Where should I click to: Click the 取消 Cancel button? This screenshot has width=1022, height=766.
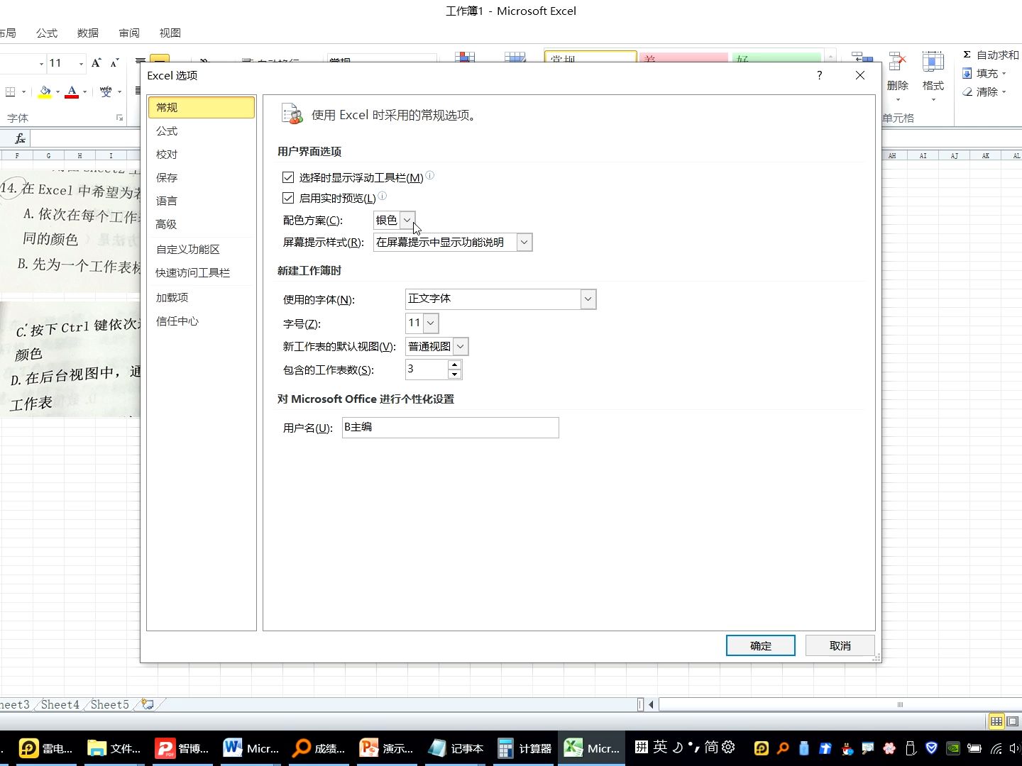point(840,645)
